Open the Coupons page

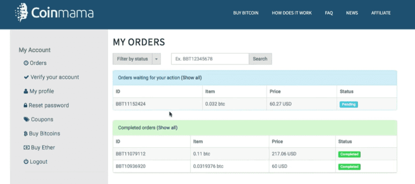[x=42, y=119]
